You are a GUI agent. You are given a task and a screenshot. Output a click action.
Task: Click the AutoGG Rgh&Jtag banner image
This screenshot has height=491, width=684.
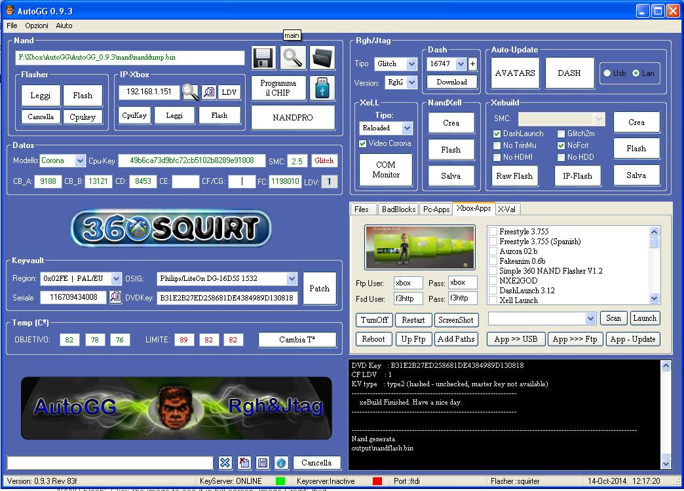pos(176,408)
